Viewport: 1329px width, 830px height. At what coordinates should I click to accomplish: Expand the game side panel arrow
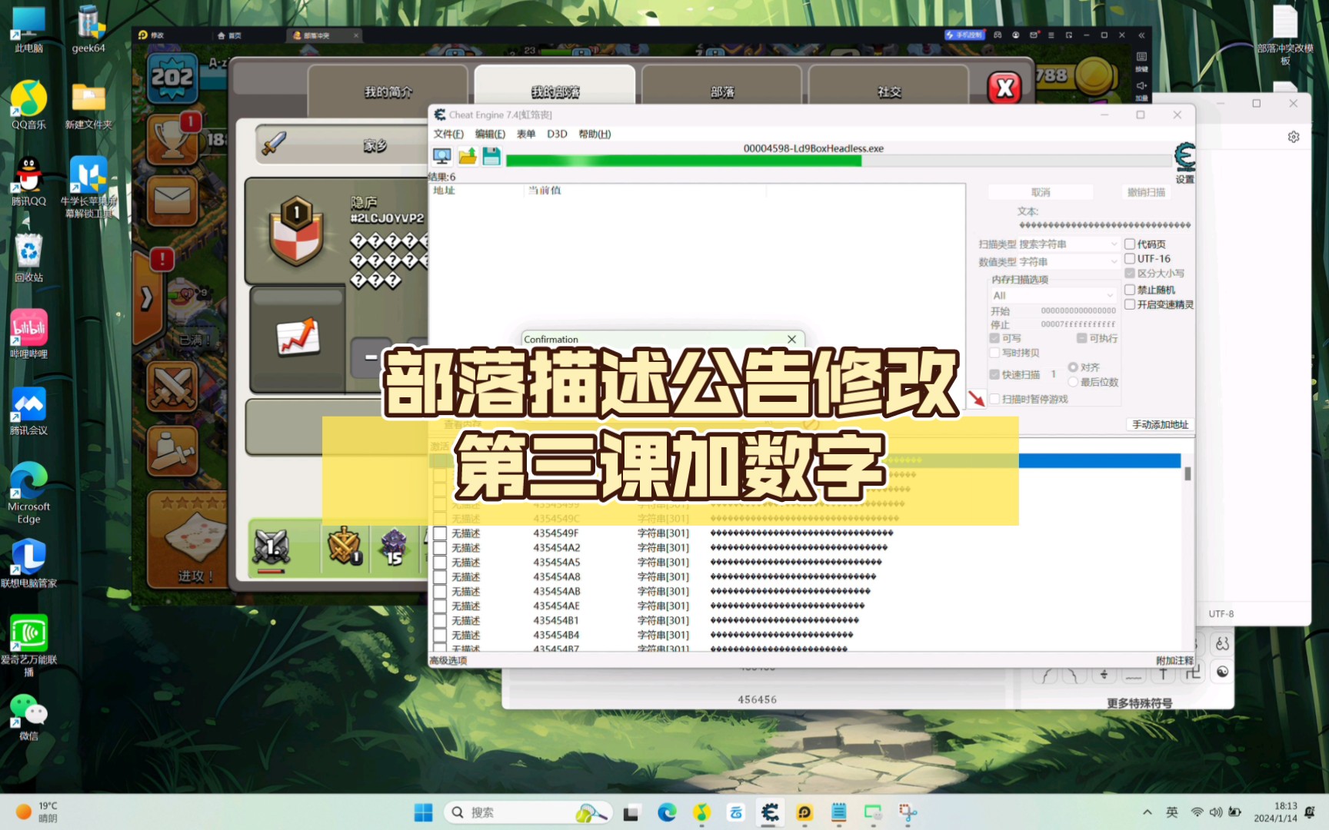(146, 298)
